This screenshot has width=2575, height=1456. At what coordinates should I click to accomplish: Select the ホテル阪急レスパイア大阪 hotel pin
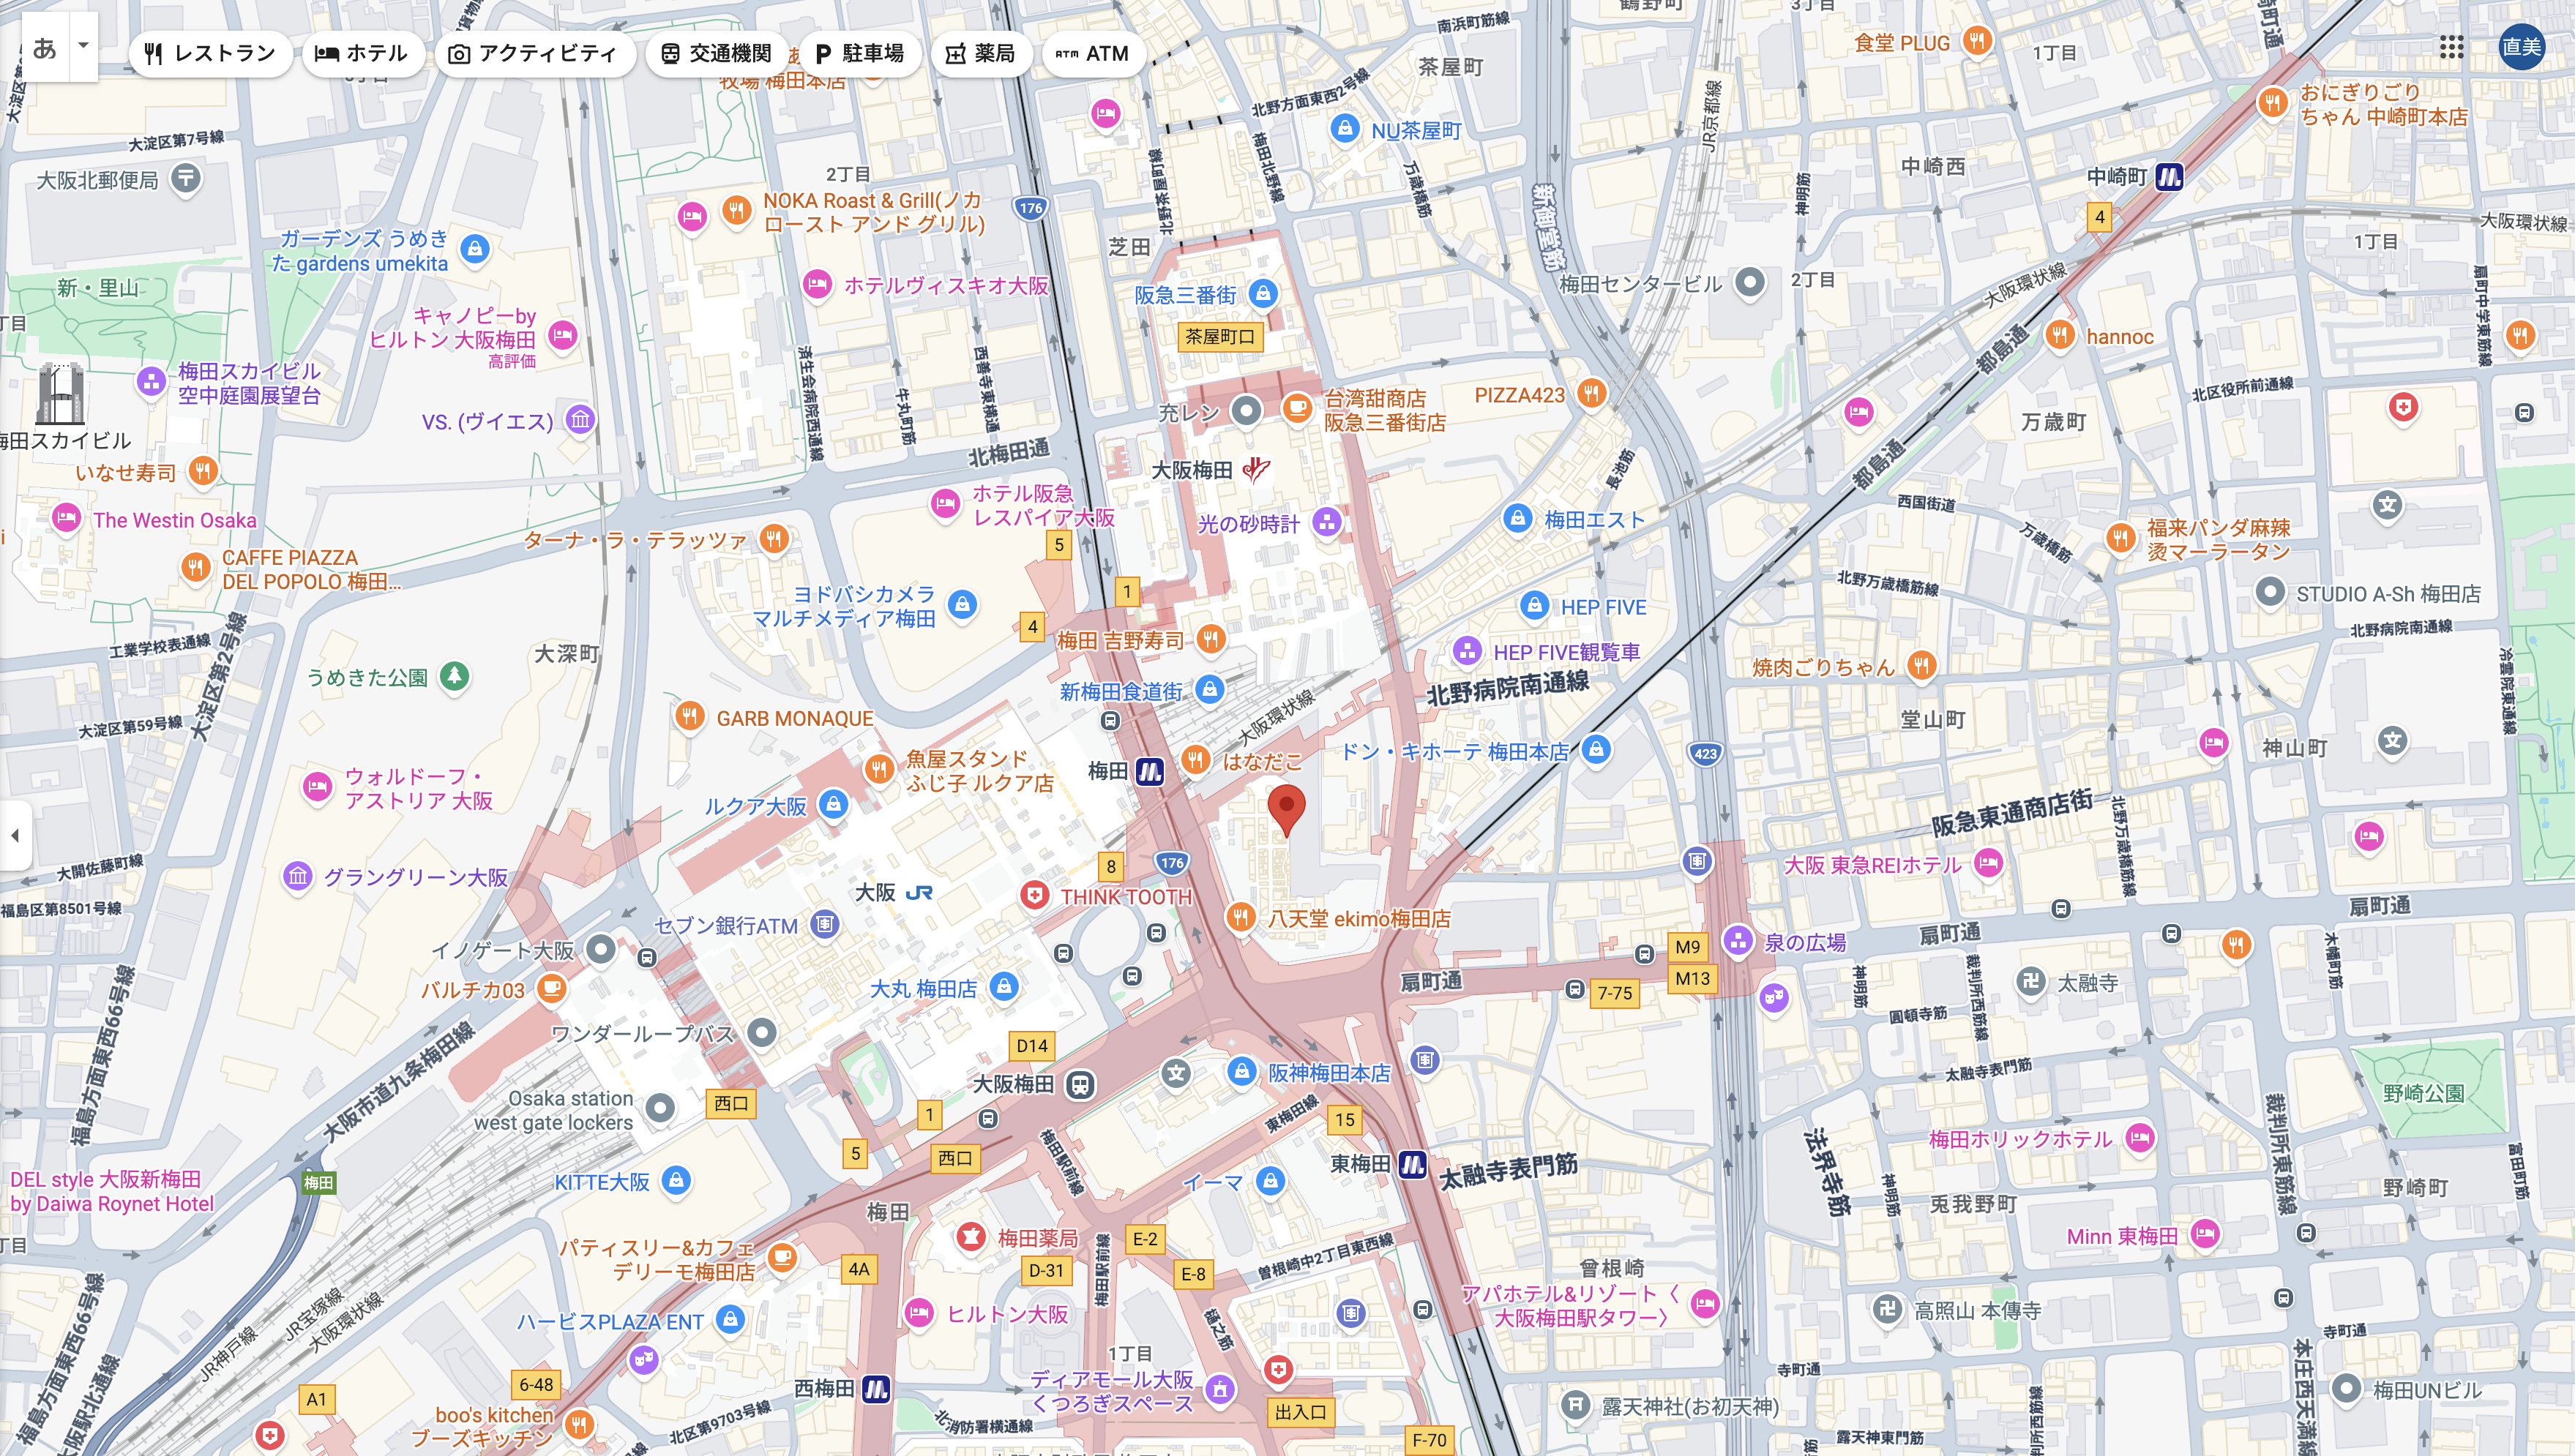944,503
